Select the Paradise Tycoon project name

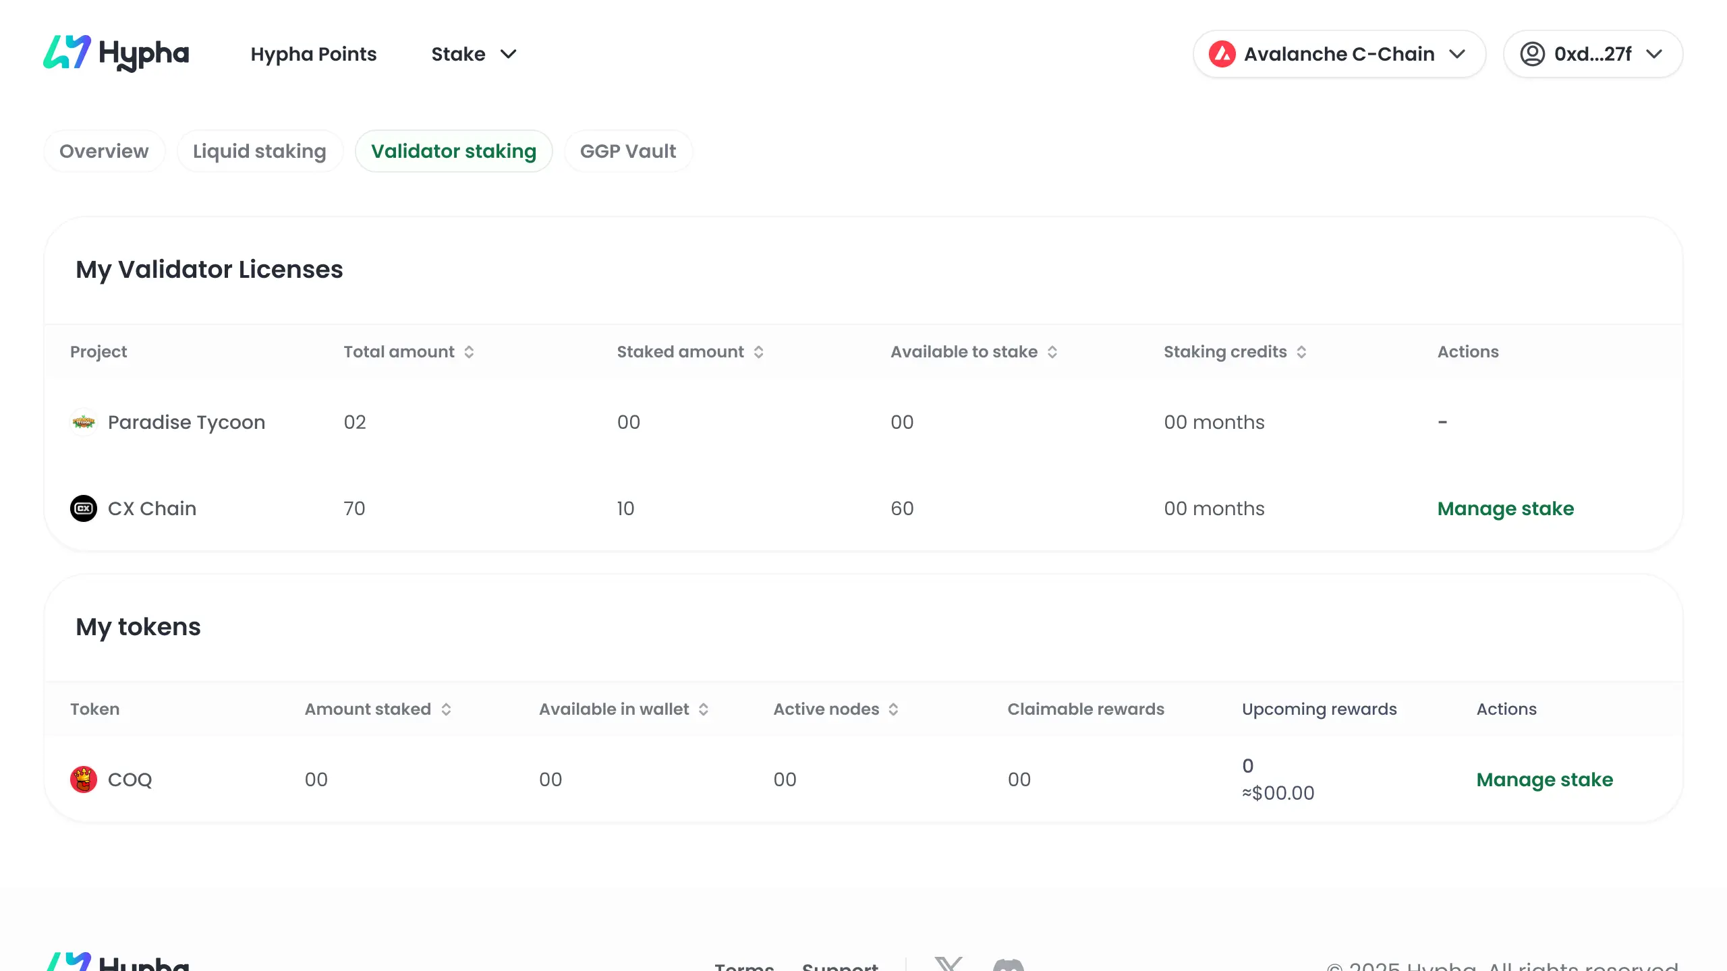187,422
